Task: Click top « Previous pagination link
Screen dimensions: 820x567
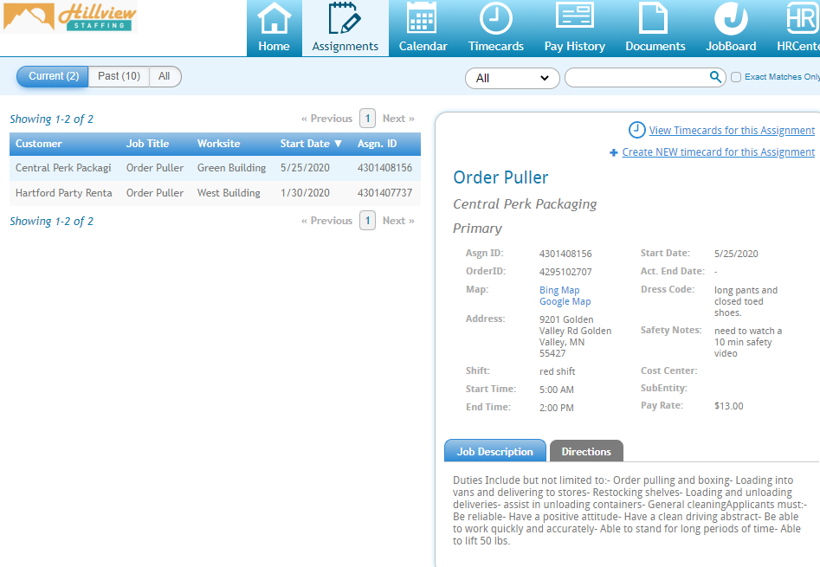Action: point(326,119)
